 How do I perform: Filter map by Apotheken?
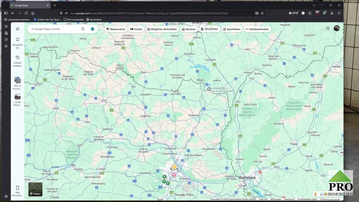pyautogui.click(x=232, y=29)
